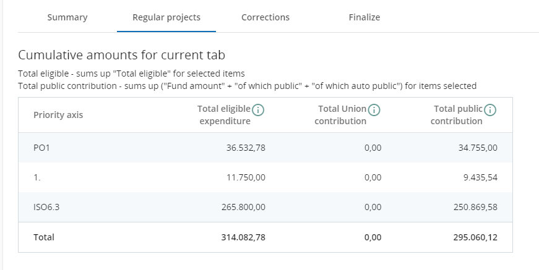
Task: Click the Priority axis column header
Action: point(58,115)
